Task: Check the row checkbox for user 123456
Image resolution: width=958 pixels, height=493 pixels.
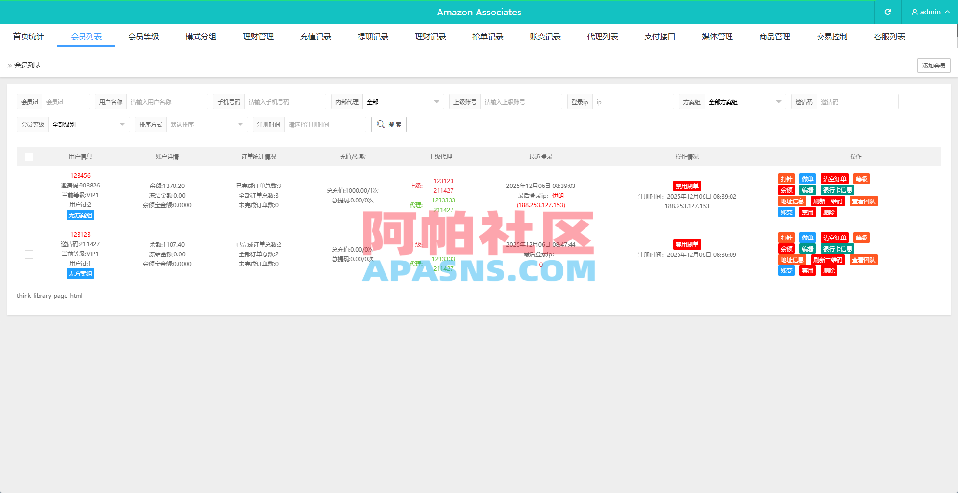Action: pyautogui.click(x=29, y=196)
